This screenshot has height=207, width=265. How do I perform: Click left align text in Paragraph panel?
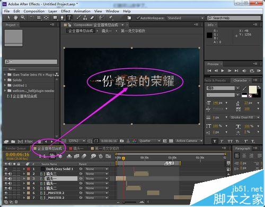(x=237, y=156)
